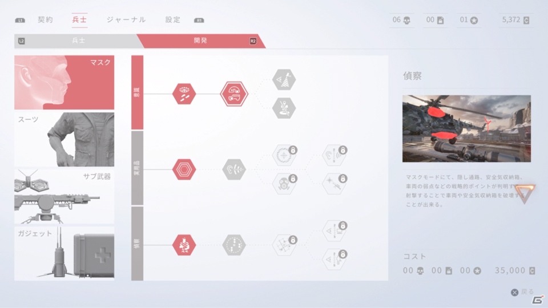This screenshot has height=308, width=548.
Task: Open the 契約 tab
Action: click(x=46, y=20)
